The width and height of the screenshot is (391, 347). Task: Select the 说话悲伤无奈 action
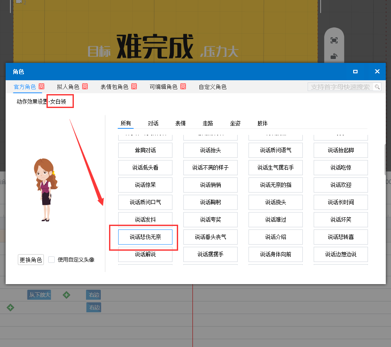pyautogui.click(x=145, y=237)
